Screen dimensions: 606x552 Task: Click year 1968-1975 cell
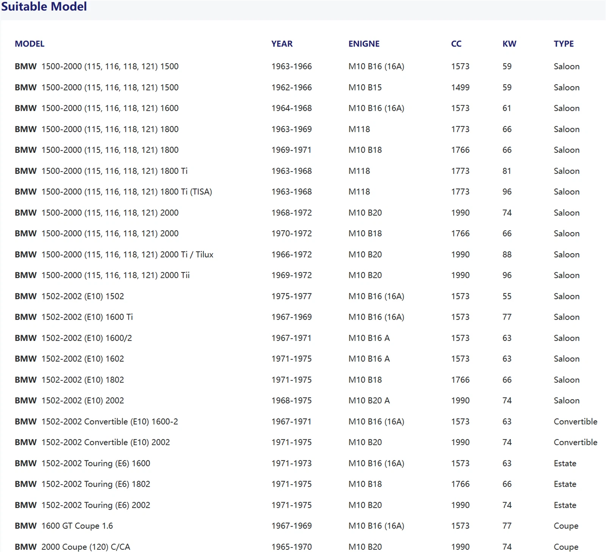[291, 401]
